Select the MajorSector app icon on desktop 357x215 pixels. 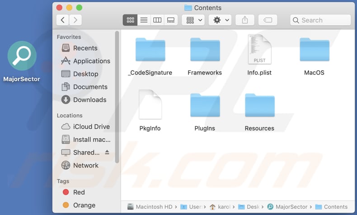coord(22,56)
